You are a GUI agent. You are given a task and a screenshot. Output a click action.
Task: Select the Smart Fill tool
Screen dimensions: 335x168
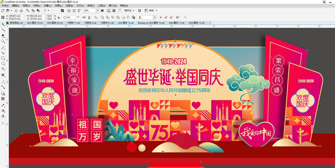click(3, 116)
